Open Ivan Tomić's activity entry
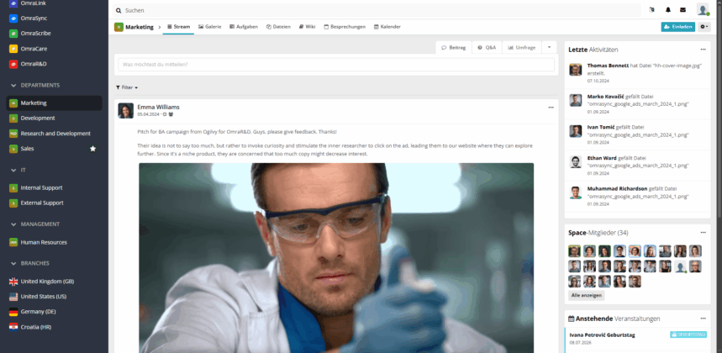Screen dimensions: 722x353 coord(637,134)
